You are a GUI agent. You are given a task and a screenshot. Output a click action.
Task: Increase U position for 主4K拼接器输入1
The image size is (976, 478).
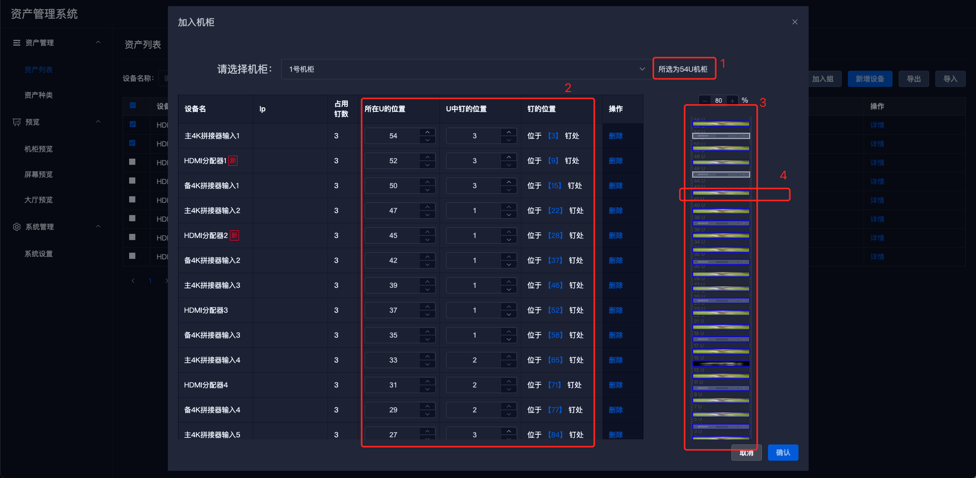click(x=427, y=132)
